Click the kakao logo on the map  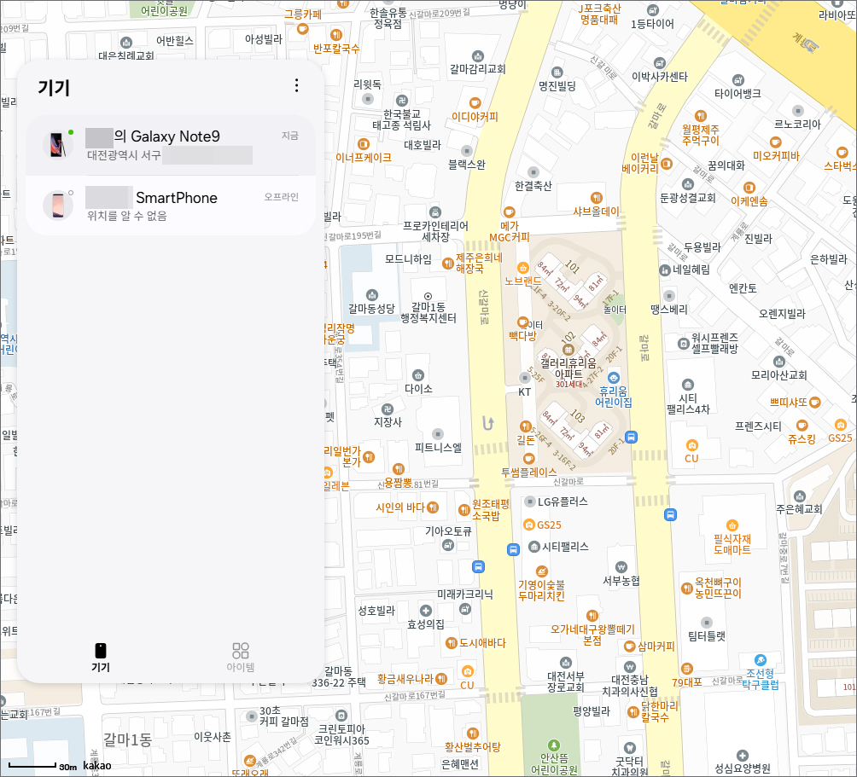point(97,766)
